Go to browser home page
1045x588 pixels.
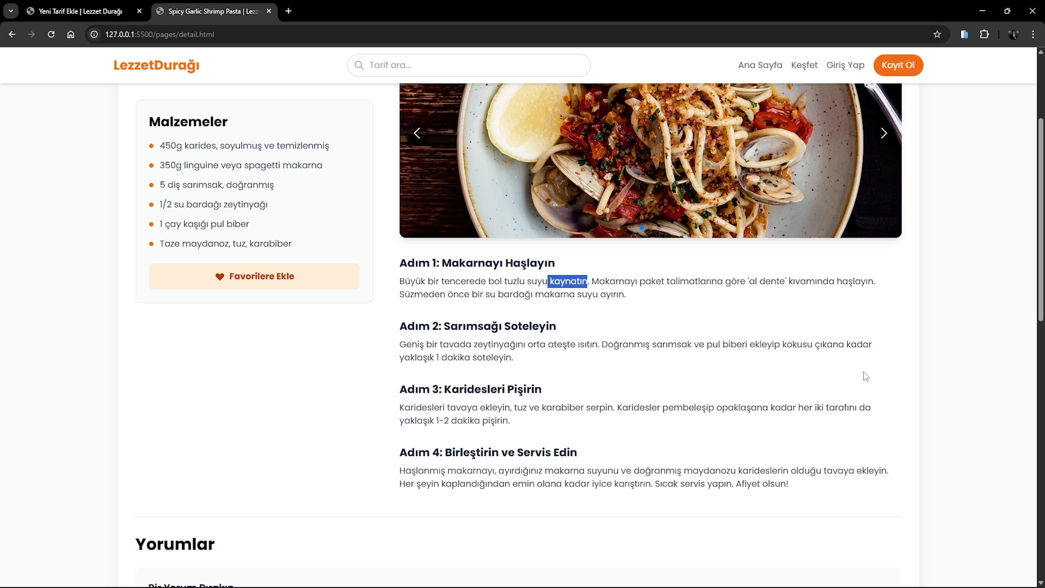(x=70, y=35)
